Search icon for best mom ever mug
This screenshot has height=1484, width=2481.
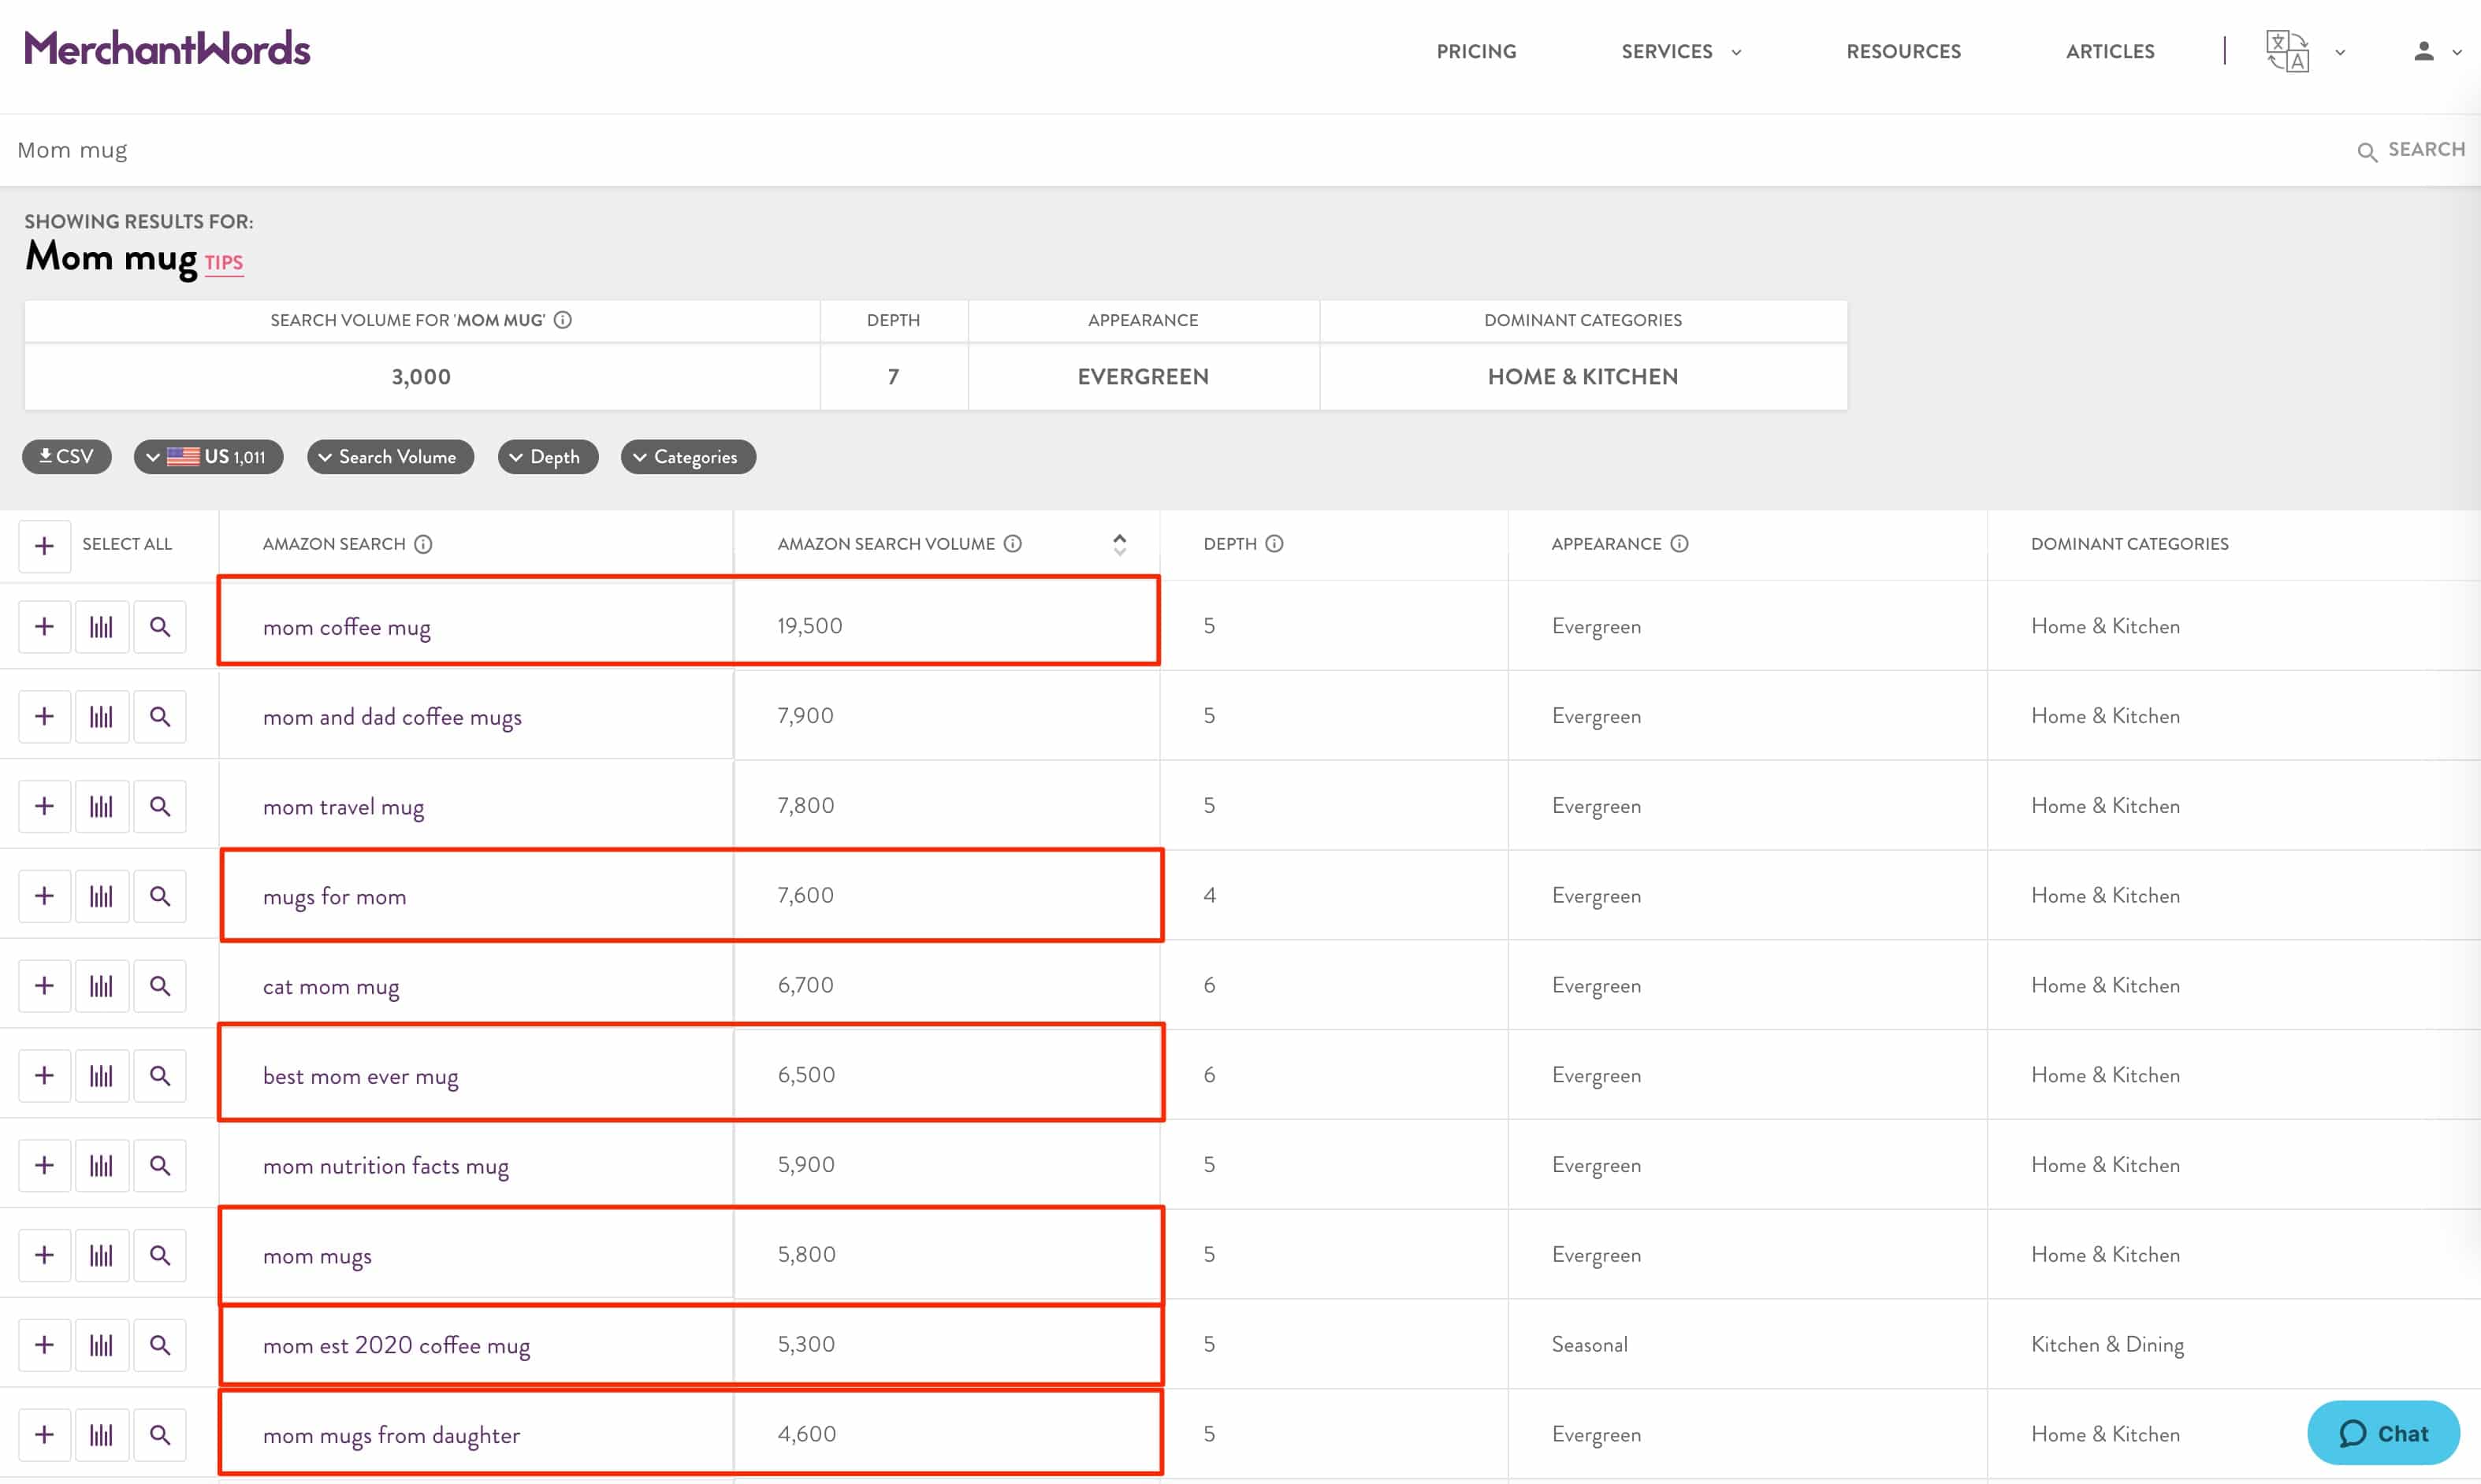pos(160,1076)
